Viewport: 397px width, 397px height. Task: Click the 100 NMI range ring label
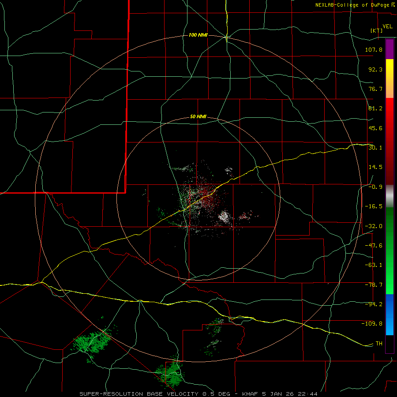pyautogui.click(x=198, y=35)
